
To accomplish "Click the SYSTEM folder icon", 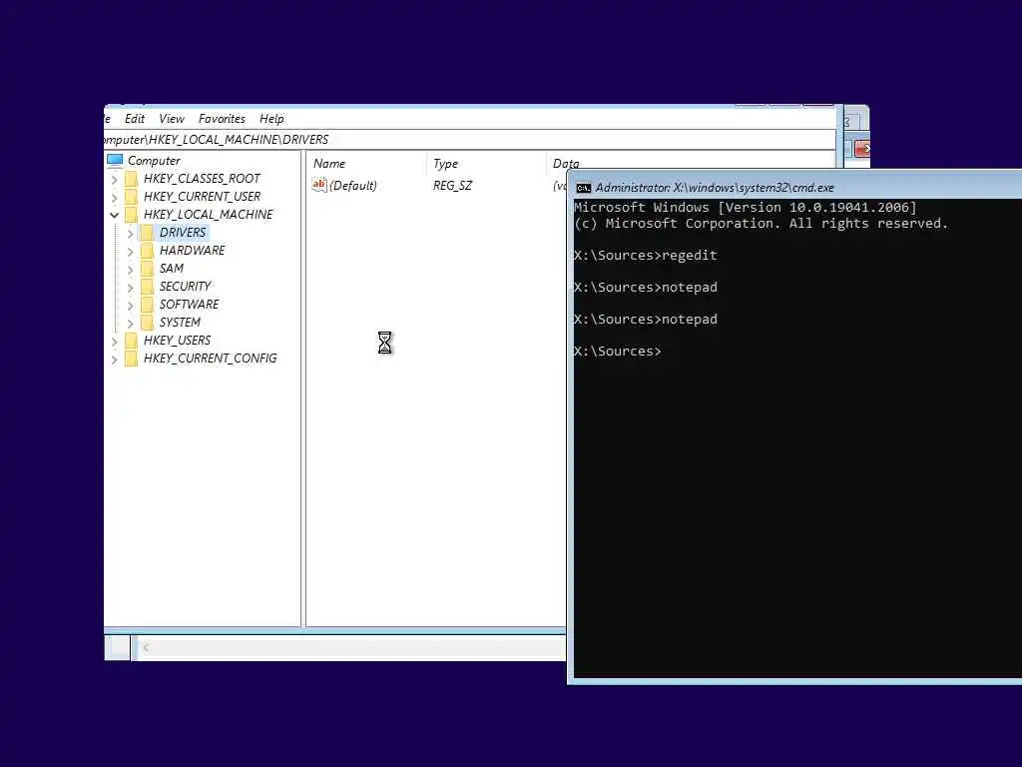I will click(147, 323).
